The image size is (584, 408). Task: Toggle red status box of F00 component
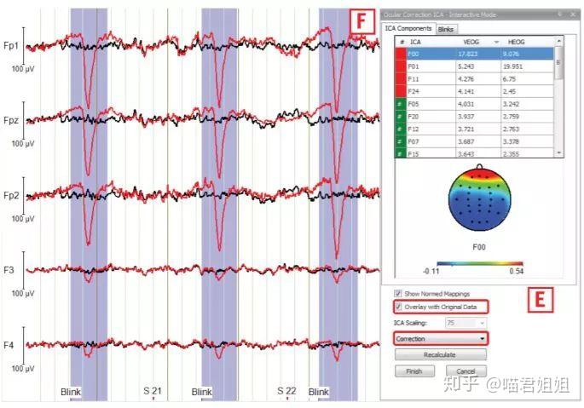401,54
